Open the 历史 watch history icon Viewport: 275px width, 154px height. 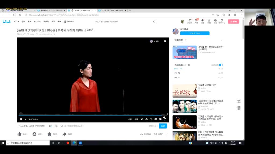click(215, 21)
